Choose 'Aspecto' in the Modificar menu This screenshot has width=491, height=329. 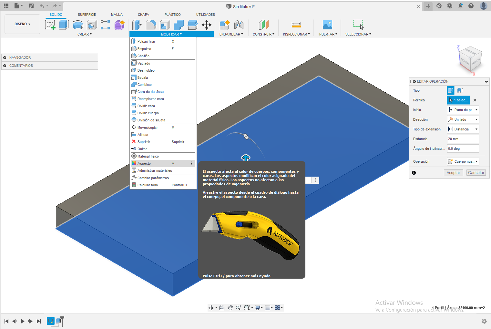163,163
